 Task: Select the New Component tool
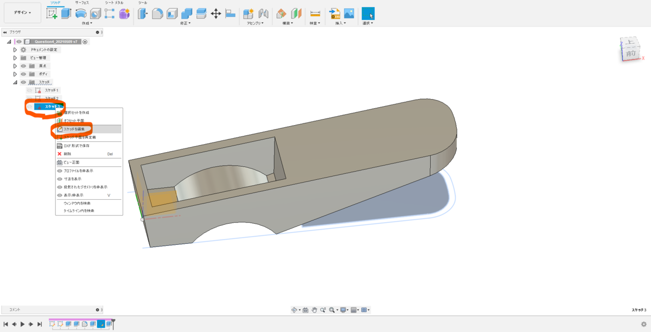248,14
